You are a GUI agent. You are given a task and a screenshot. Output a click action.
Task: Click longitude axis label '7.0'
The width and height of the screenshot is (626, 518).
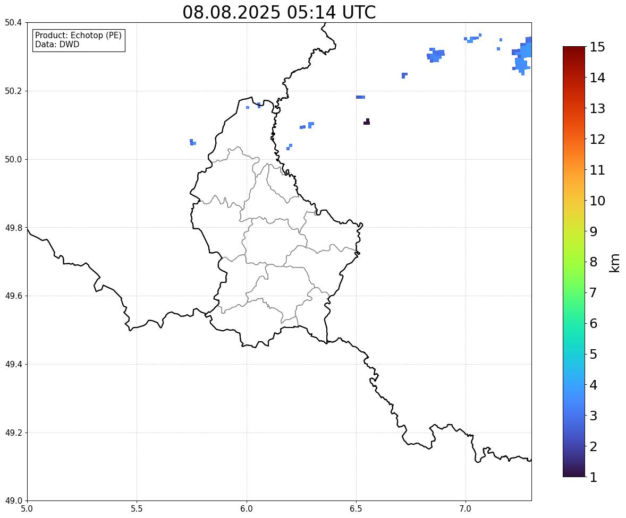click(466, 509)
